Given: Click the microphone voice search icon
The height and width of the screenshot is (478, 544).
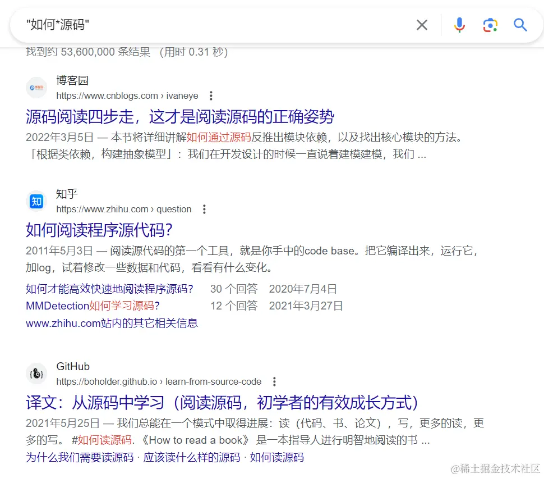Looking at the screenshot, I should [459, 25].
